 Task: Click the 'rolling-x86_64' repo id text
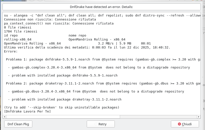pos(18,39)
